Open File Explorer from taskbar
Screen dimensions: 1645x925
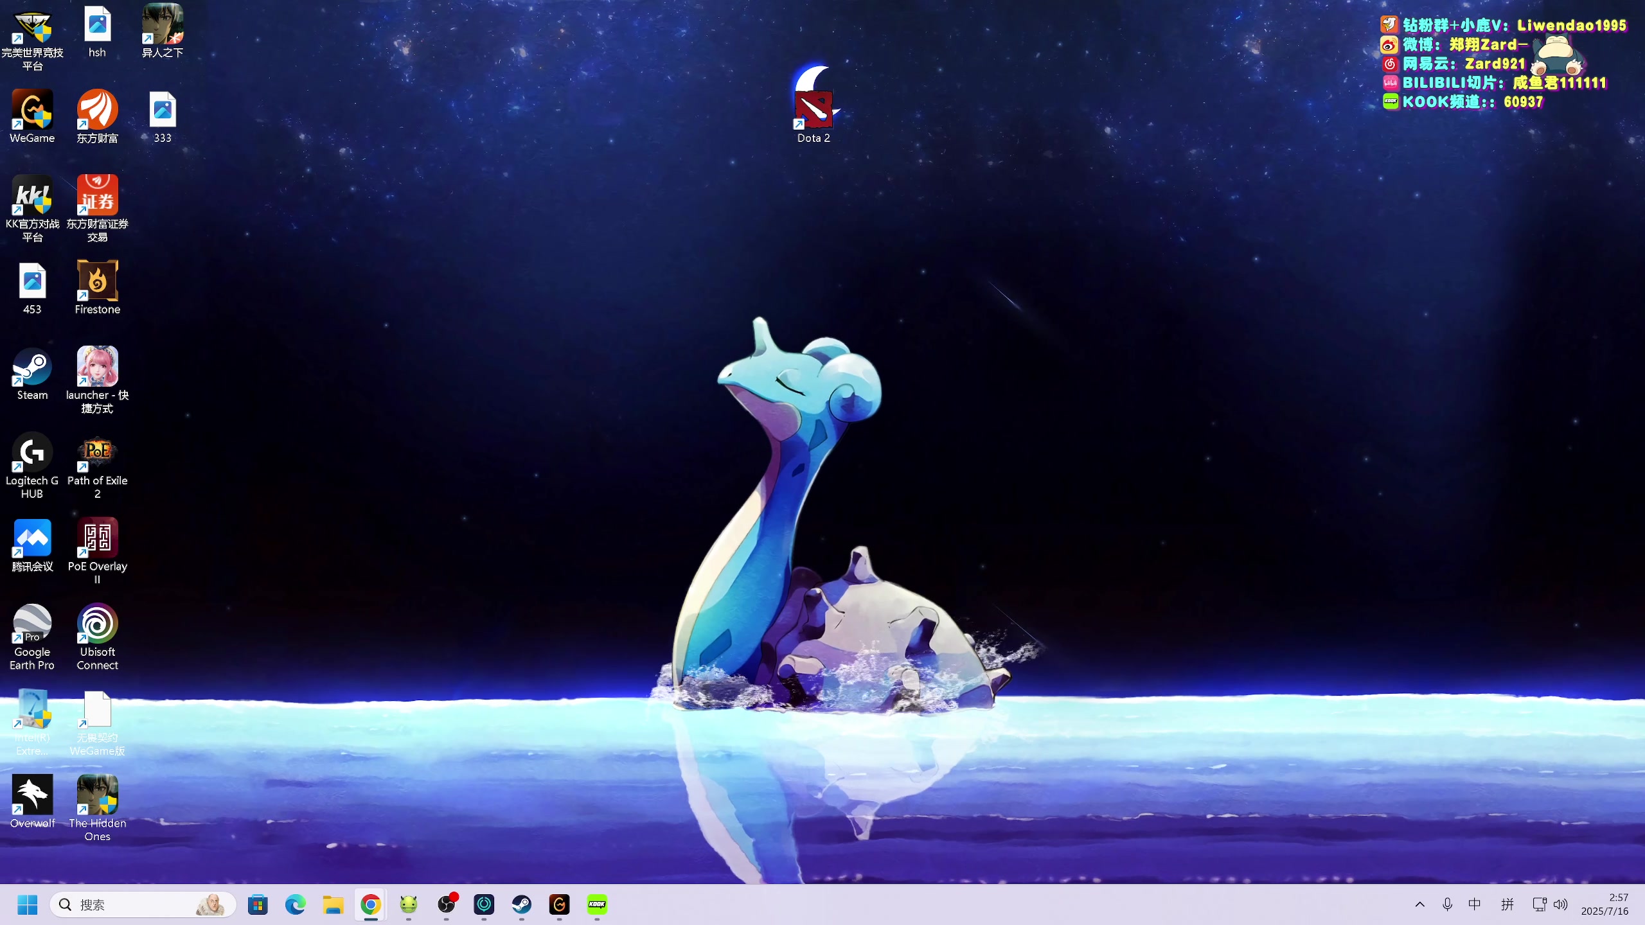point(333,905)
